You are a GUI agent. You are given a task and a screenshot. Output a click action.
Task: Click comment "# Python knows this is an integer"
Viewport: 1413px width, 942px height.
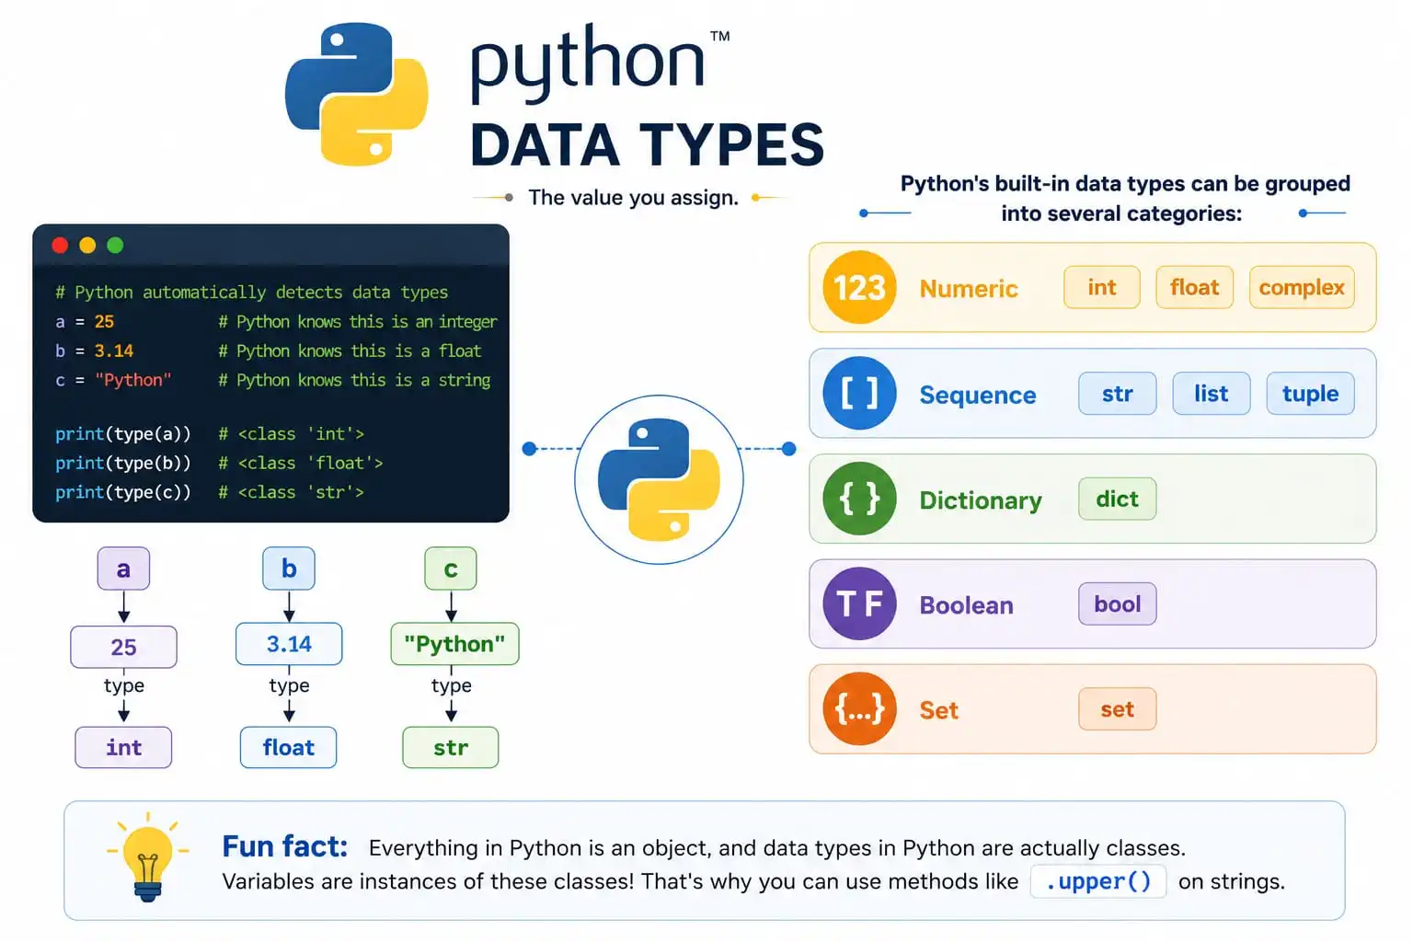pyautogui.click(x=357, y=322)
